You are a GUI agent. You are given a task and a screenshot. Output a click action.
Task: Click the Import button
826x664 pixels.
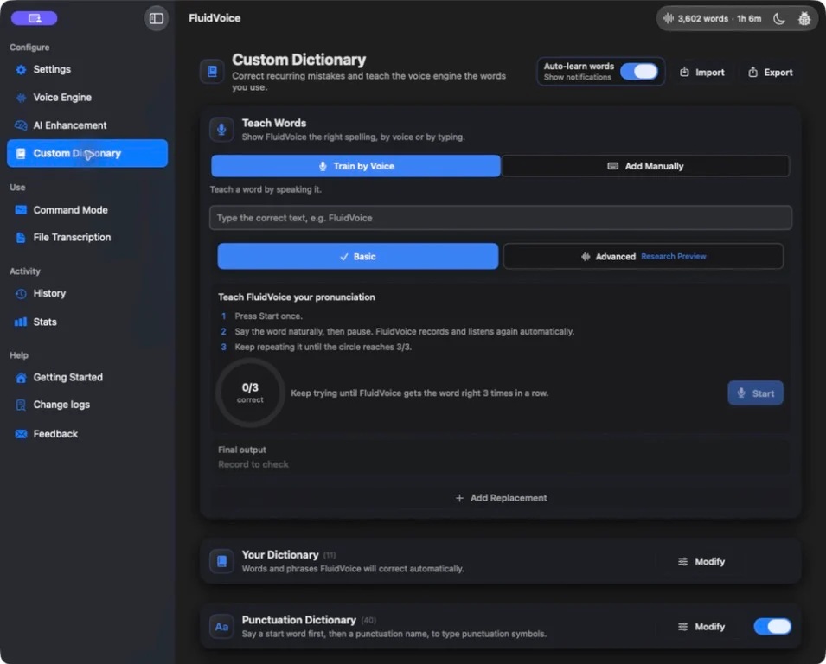[x=702, y=72]
